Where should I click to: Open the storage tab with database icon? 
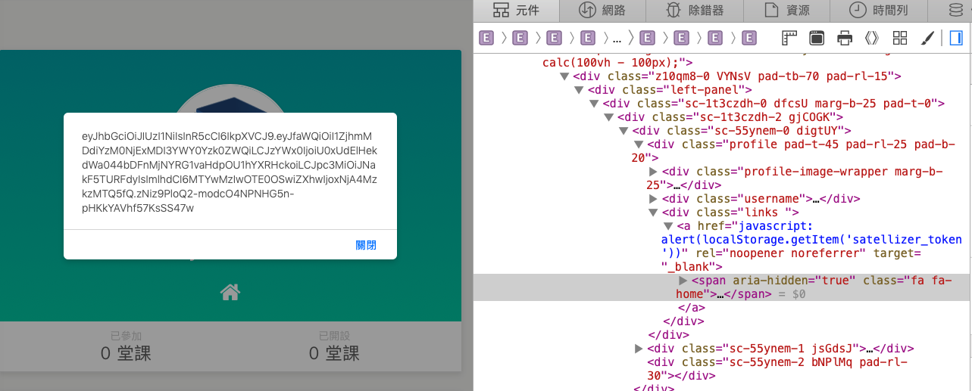click(957, 11)
